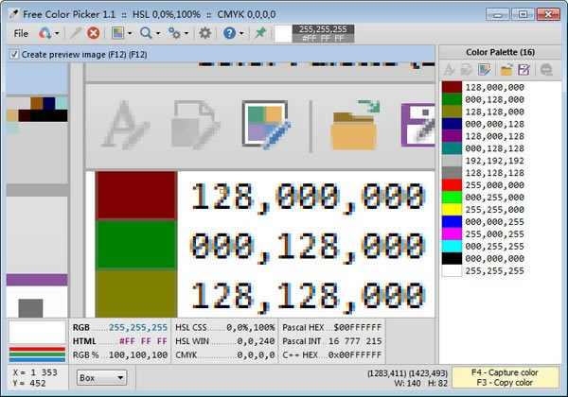Click the eyedropper pick color icon

(74, 33)
